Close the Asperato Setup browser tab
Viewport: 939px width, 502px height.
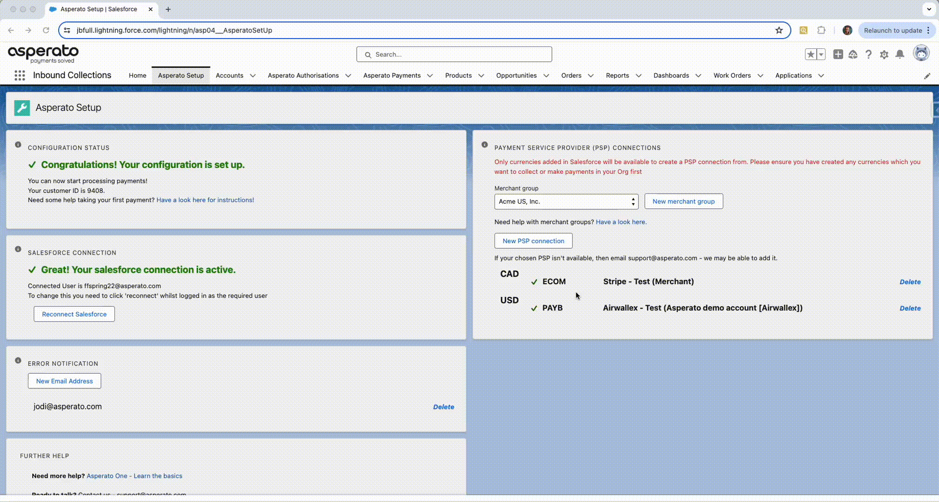coord(150,9)
